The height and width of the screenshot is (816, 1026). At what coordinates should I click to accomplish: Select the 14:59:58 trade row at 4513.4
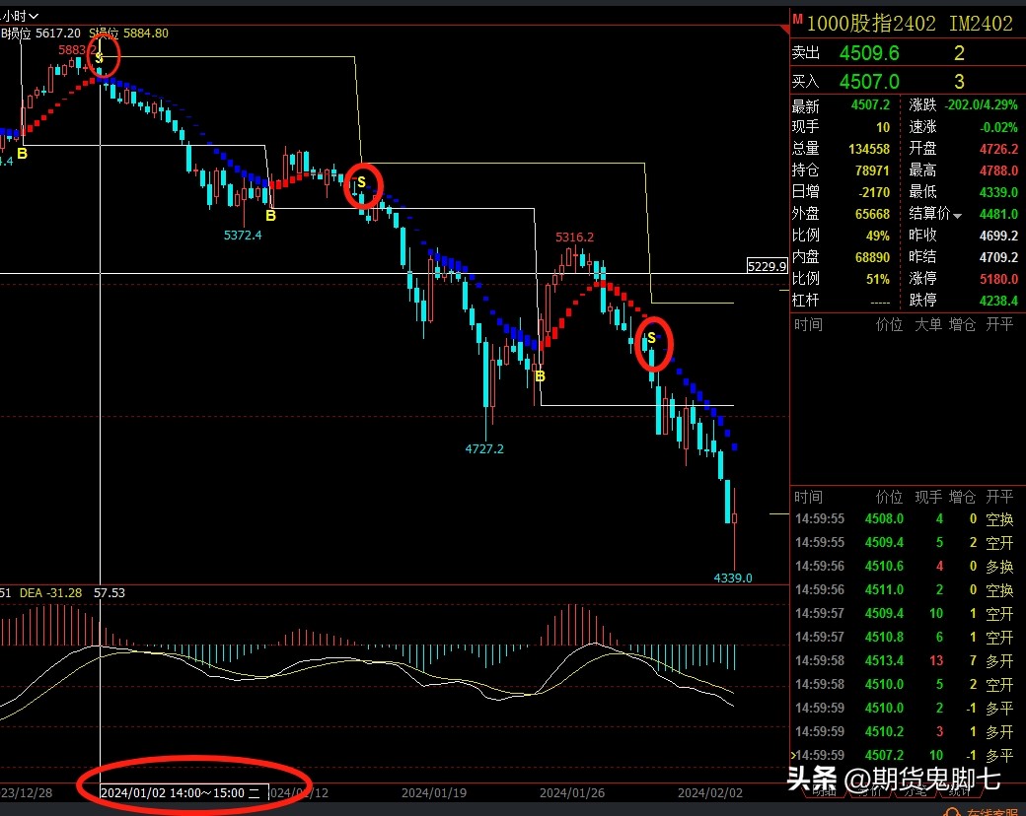click(906, 660)
